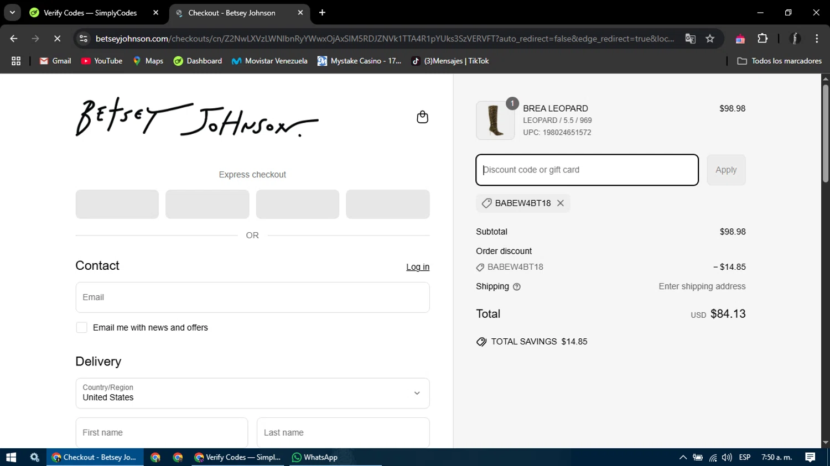
Task: Open the volume control in system tray
Action: (727, 457)
